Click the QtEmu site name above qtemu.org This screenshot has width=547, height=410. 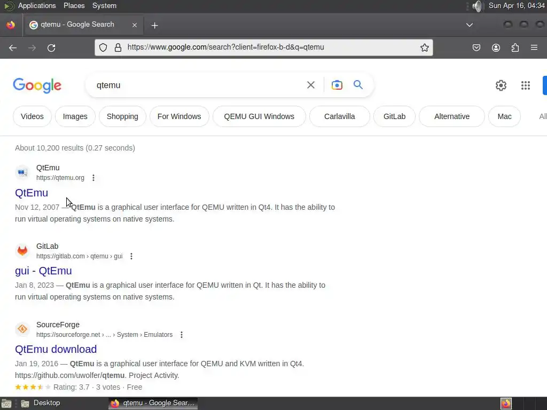(x=48, y=168)
